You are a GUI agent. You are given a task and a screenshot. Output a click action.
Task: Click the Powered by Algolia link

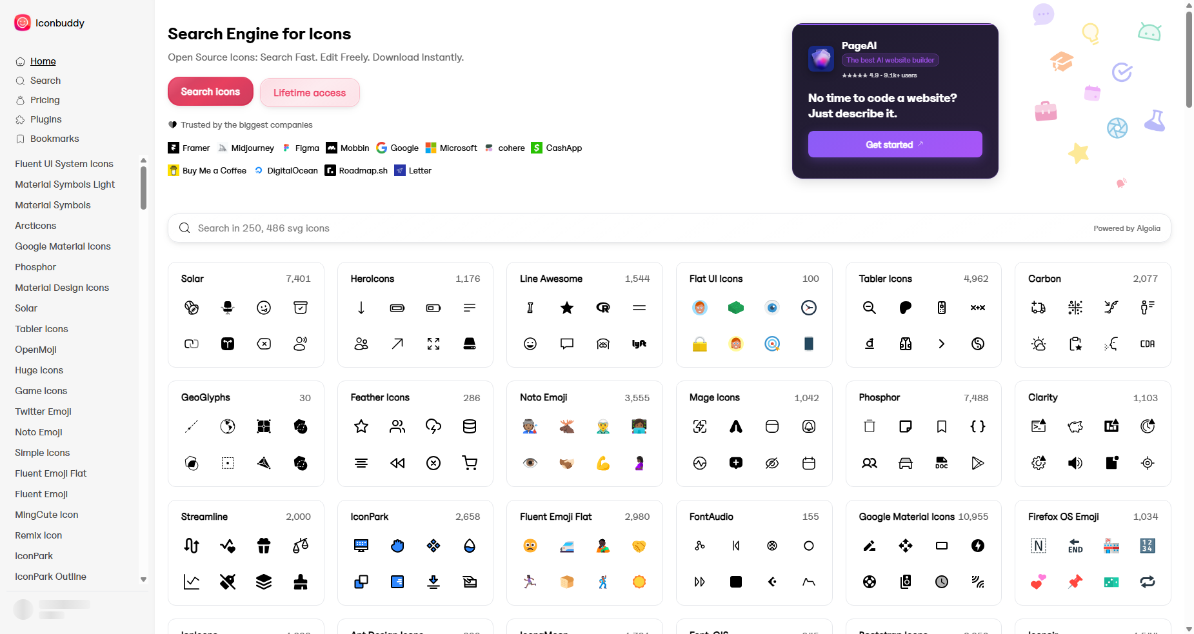tap(1126, 228)
